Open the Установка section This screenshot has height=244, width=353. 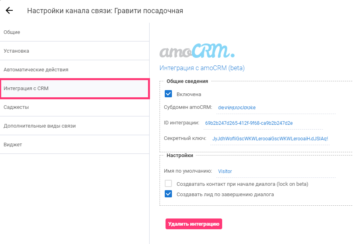click(x=16, y=51)
